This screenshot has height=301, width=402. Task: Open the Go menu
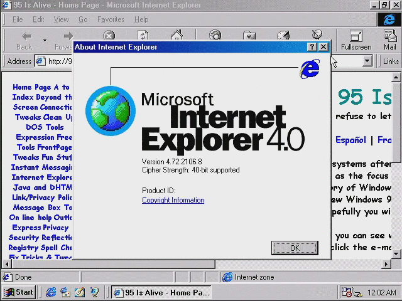pos(83,19)
